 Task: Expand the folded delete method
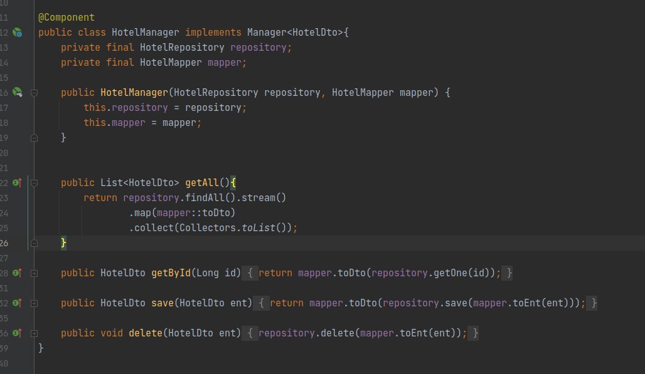[x=35, y=333]
